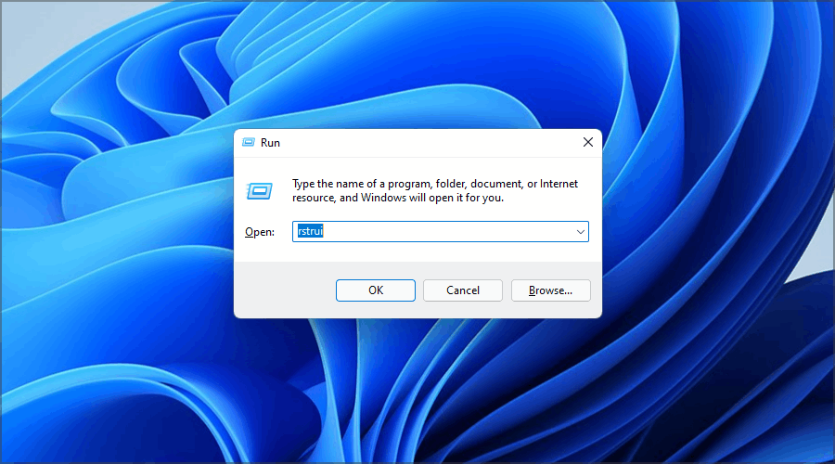Screen dimensions: 835x464
Task: Click the 'Run' title text
Action: pos(270,143)
